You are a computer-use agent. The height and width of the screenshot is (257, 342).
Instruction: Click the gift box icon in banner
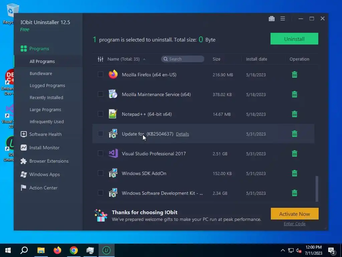coord(101,216)
